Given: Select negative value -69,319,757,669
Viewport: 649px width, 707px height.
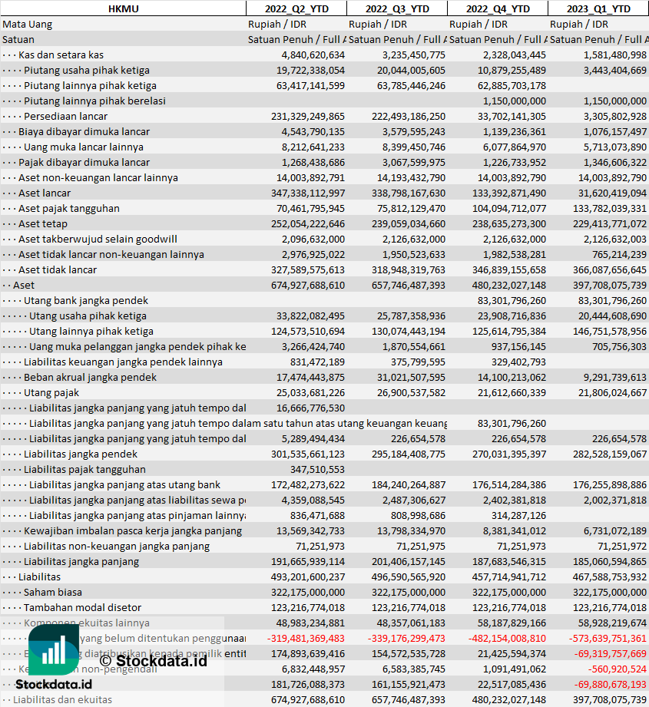Looking at the screenshot, I should (611, 653).
